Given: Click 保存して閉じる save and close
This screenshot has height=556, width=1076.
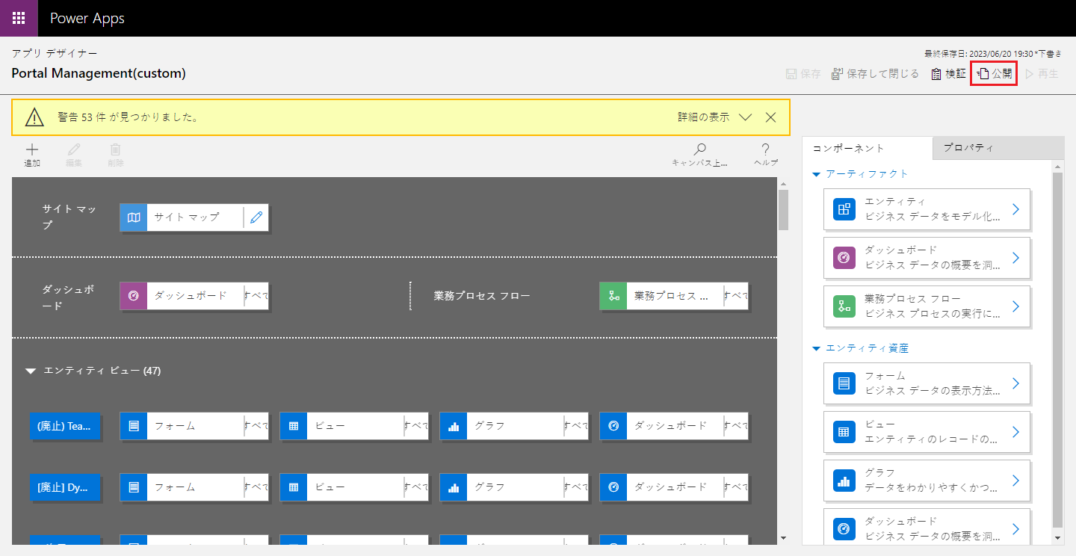Looking at the screenshot, I should point(875,74).
